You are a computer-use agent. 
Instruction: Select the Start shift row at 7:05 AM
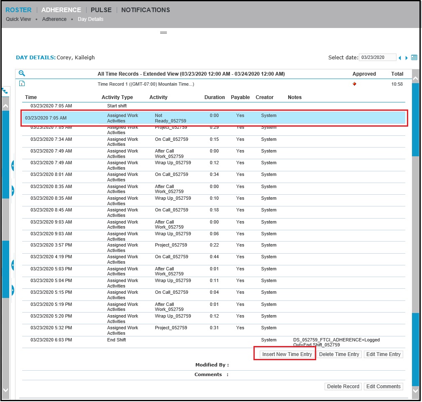click(213, 106)
